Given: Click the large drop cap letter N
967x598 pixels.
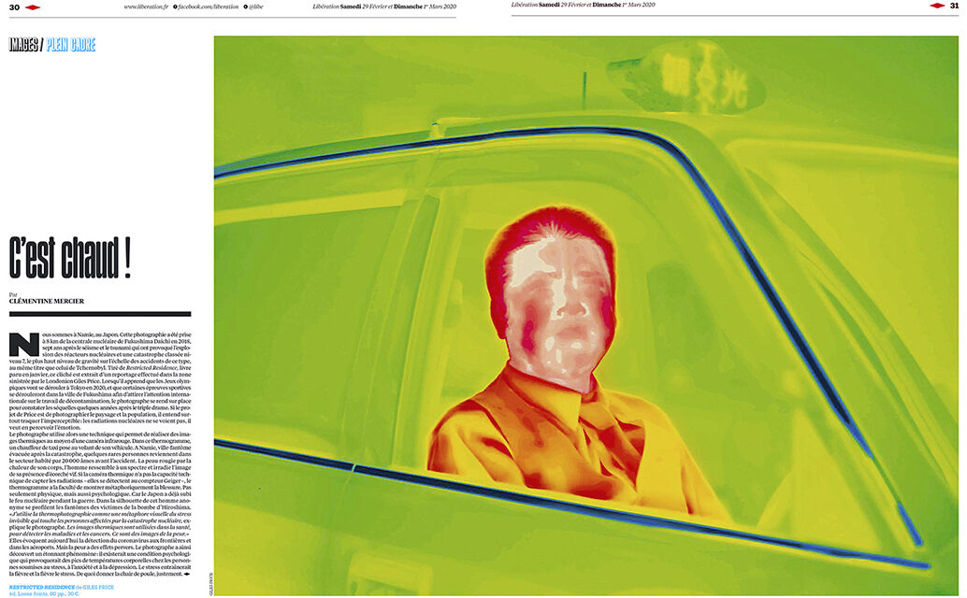Looking at the screenshot, I should click(x=18, y=344).
